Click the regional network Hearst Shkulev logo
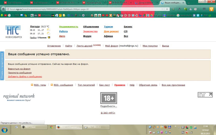 pyautogui.click(x=19, y=97)
